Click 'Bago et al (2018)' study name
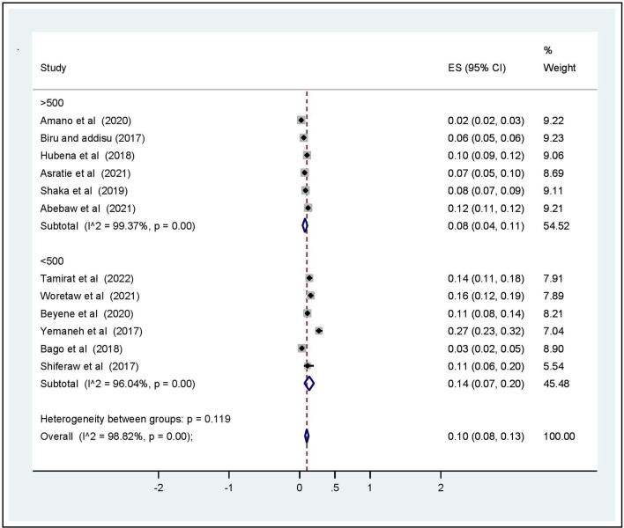 (82, 348)
